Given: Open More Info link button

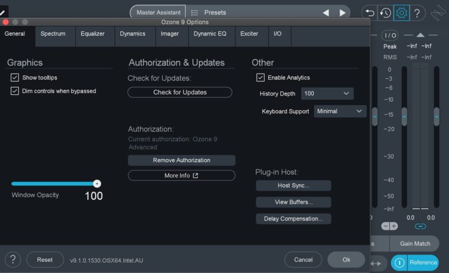Looking at the screenshot, I should [181, 175].
